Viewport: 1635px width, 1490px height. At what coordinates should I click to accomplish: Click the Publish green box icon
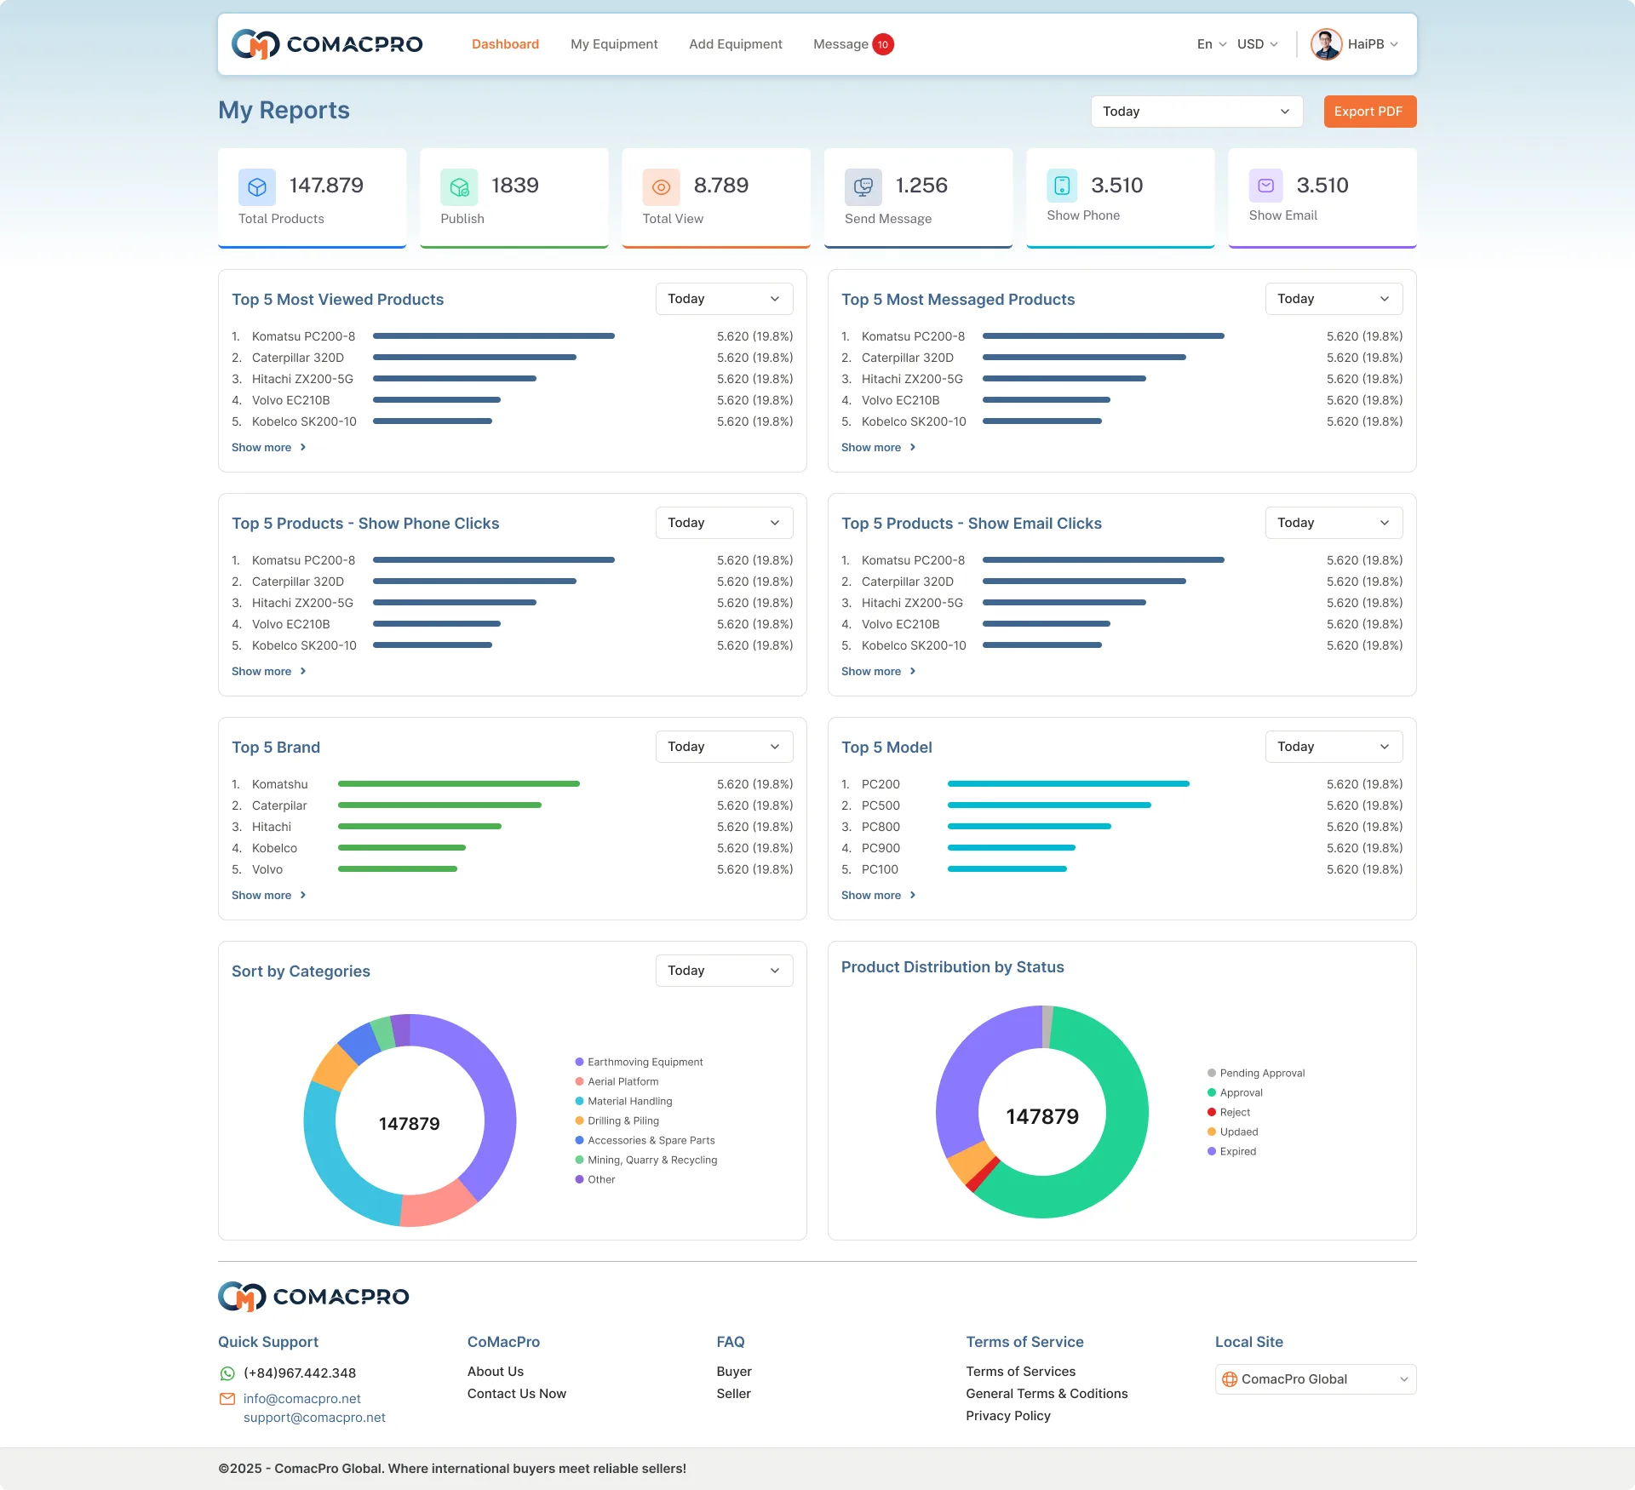459,187
